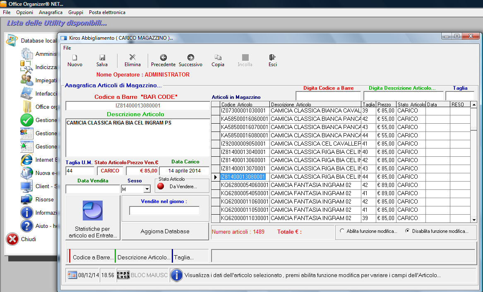Click the Codice a Barre... search button
Viewport: 483px width, 292px height.
pyautogui.click(x=91, y=256)
